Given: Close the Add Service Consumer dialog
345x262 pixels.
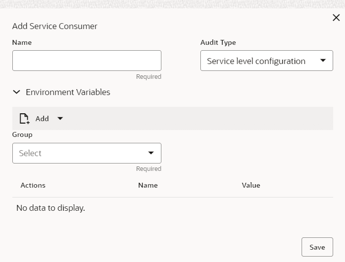Looking at the screenshot, I should 336,18.
